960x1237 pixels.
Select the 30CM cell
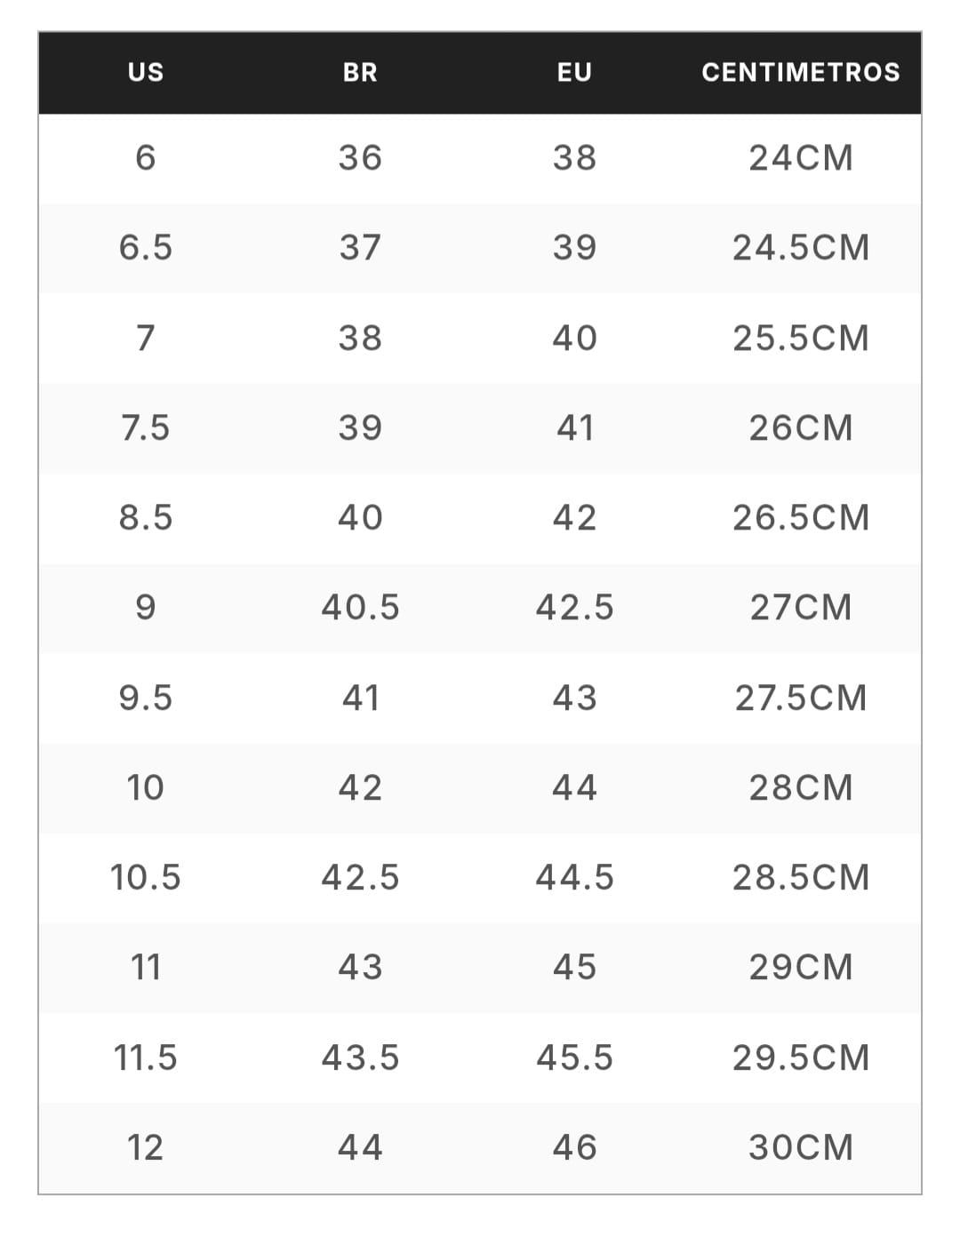[800, 1147]
